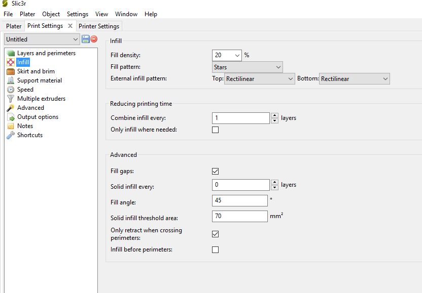Select the Layers and perimeters icon
This screenshot has width=422, height=293.
click(11, 53)
